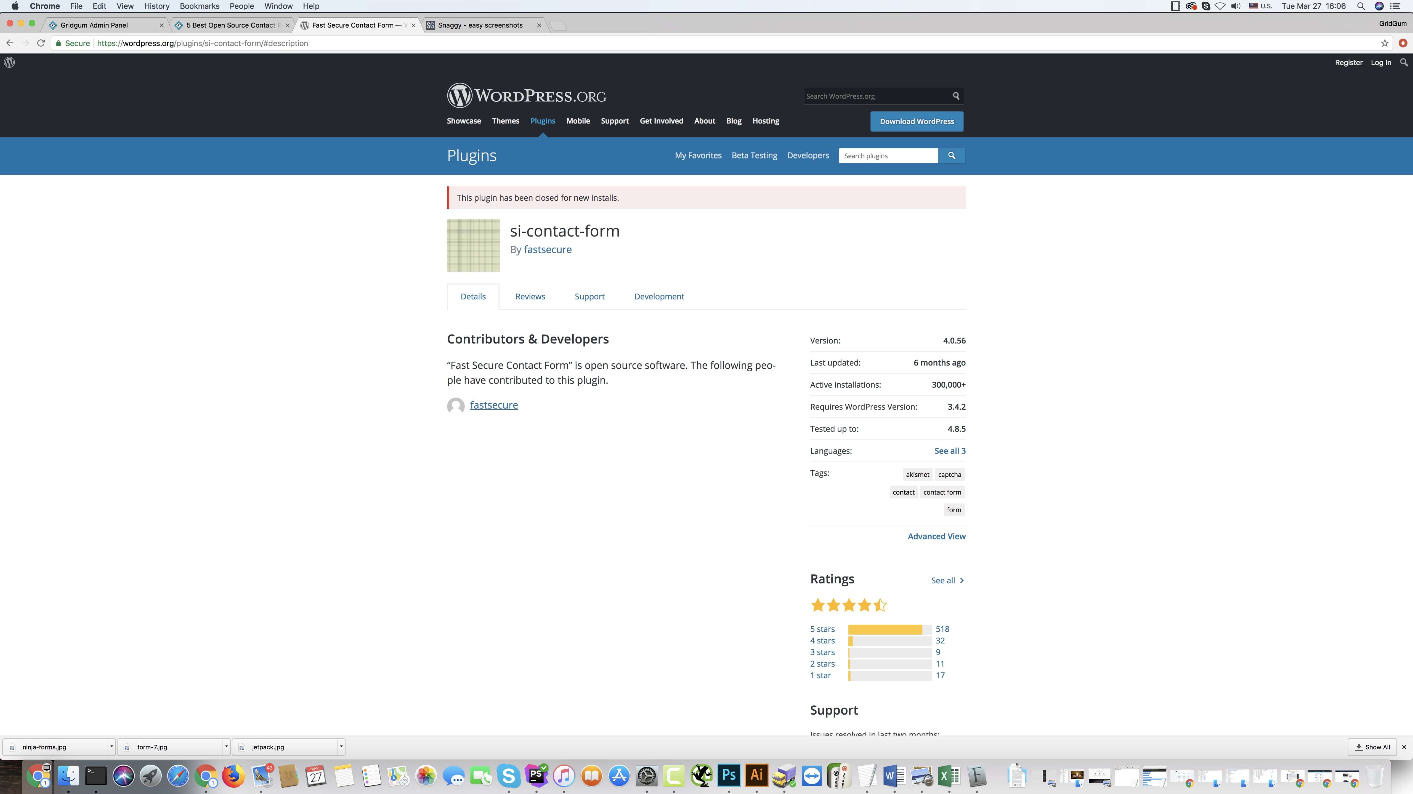
Task: Bookmark this page with the star icon
Action: pyautogui.click(x=1385, y=43)
